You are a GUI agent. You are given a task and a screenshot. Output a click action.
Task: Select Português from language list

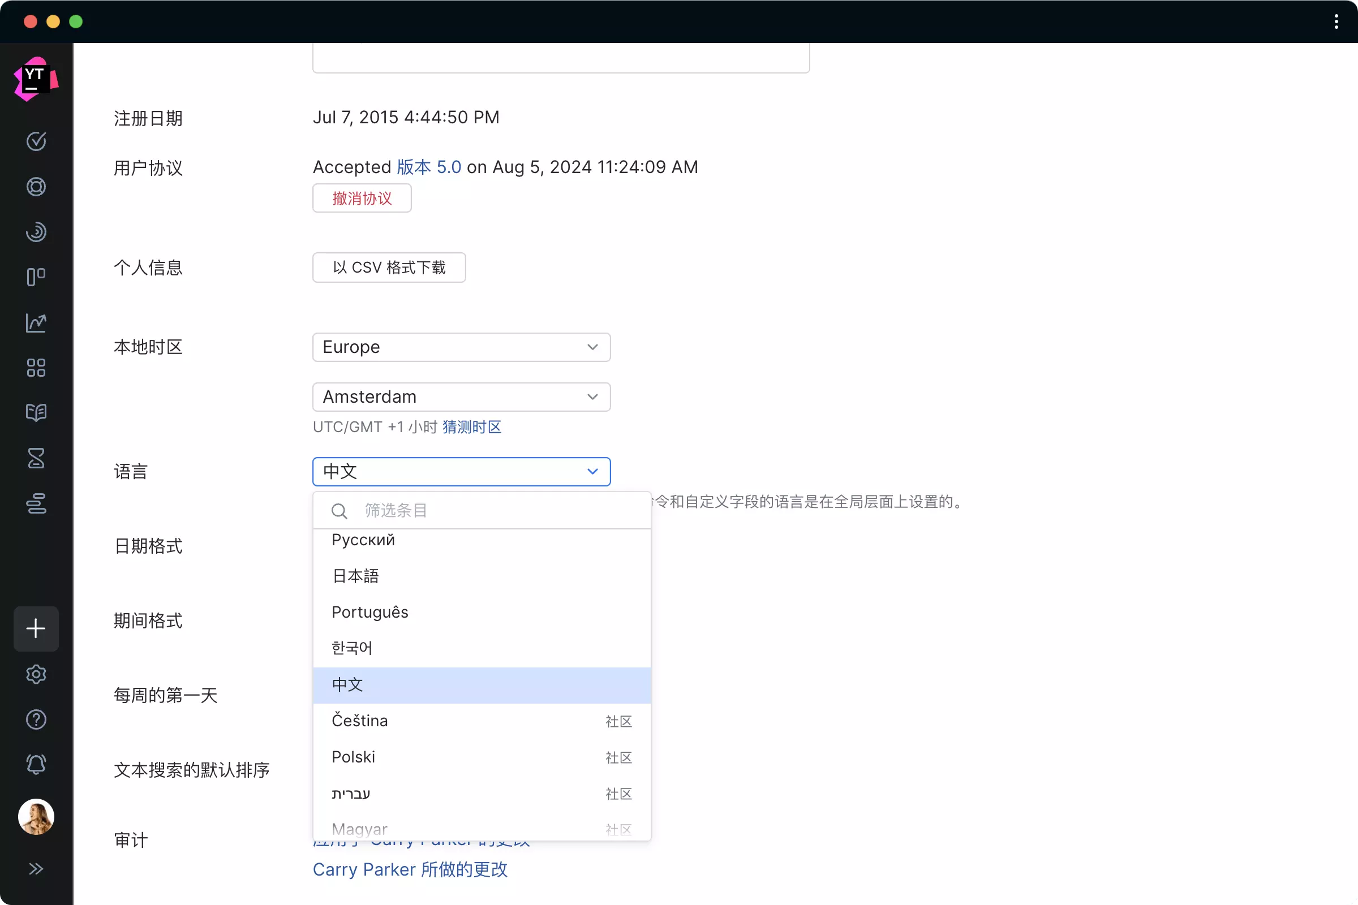tap(369, 613)
